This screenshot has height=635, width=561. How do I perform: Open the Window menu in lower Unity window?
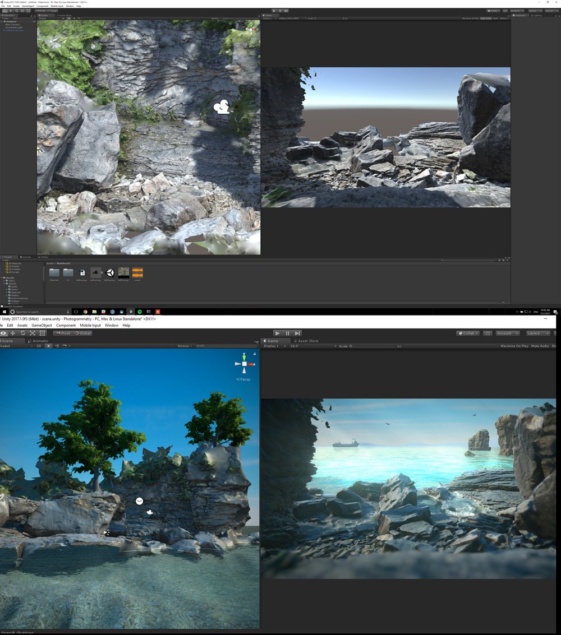(x=112, y=325)
